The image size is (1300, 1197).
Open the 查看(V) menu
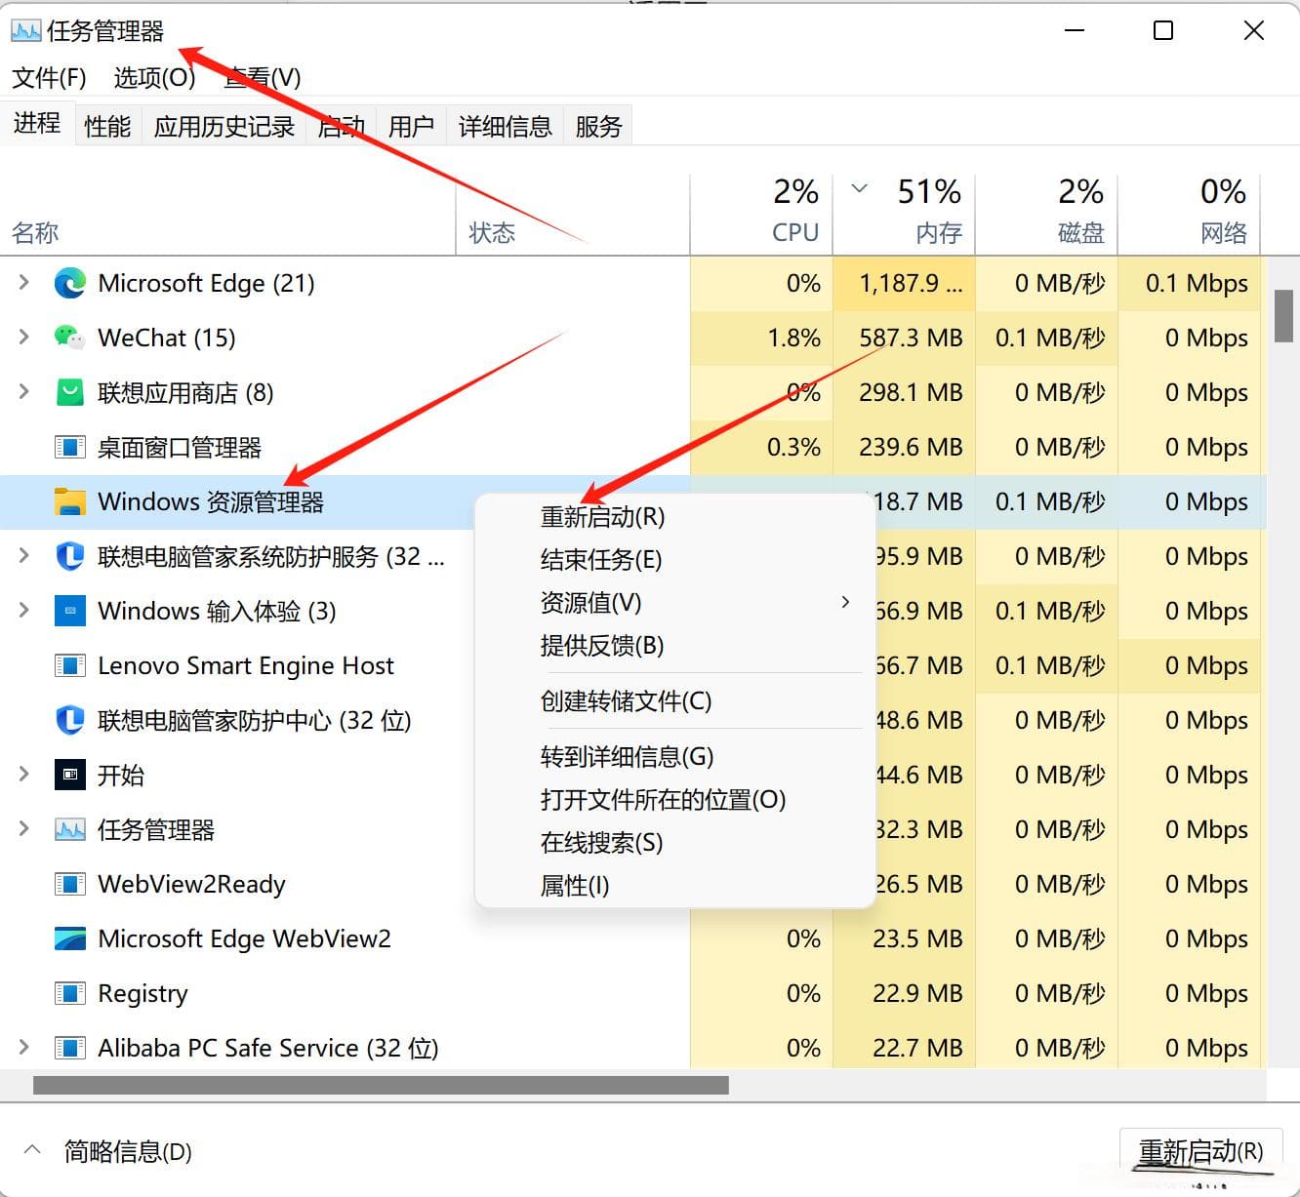[263, 77]
